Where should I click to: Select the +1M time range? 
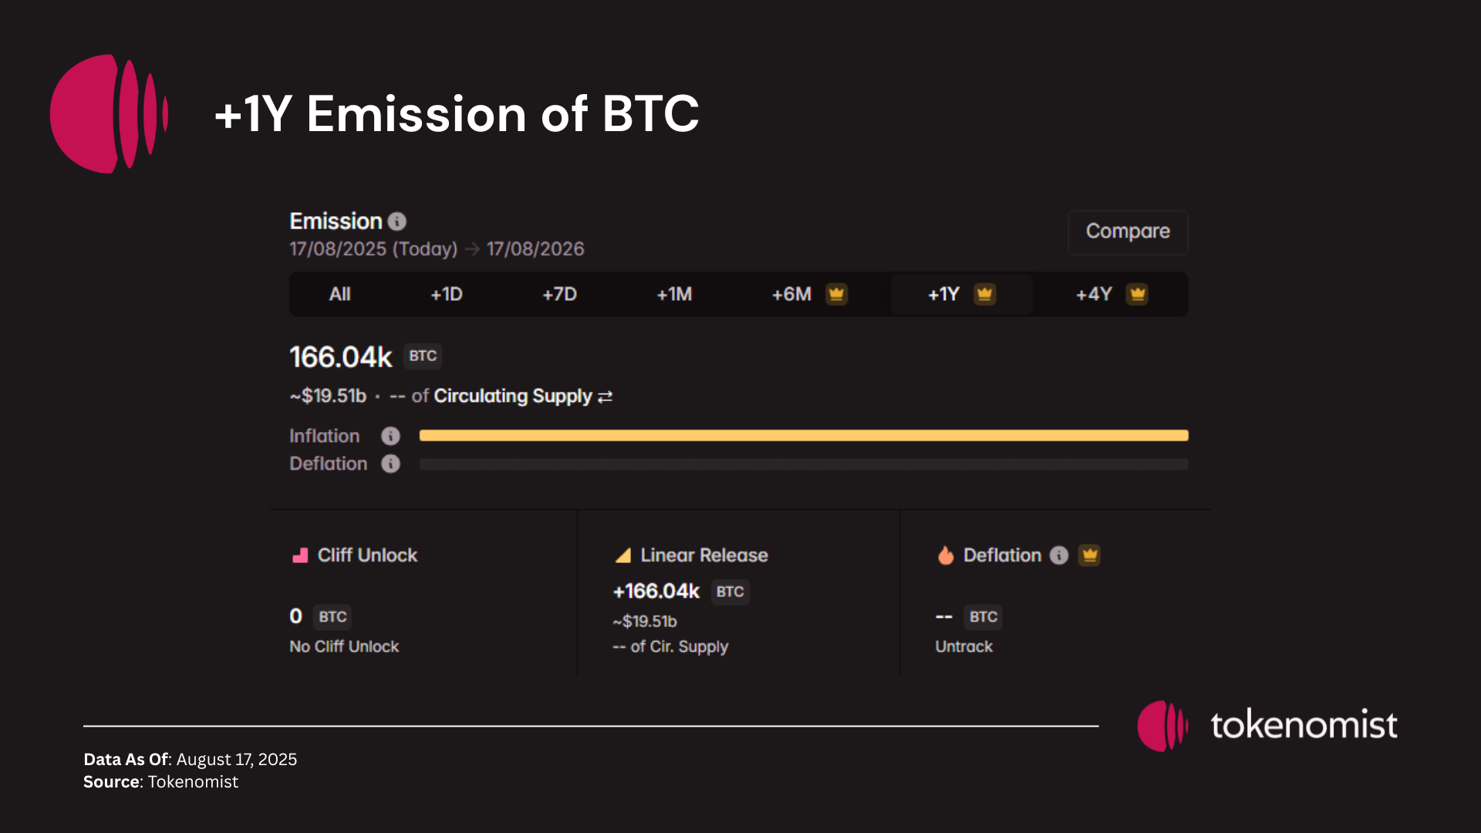674,295
